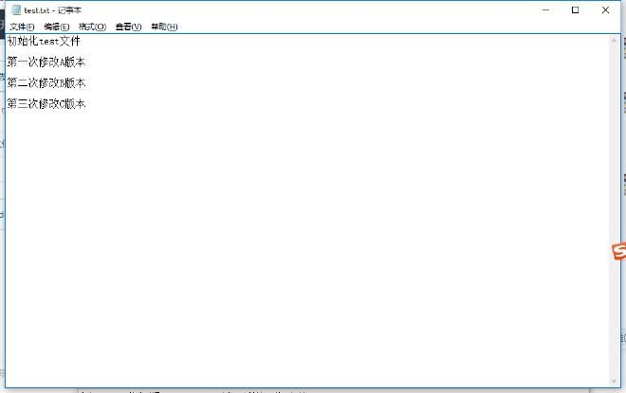Click the orange Sogou input method icon
This screenshot has height=393, width=626.
618,251
